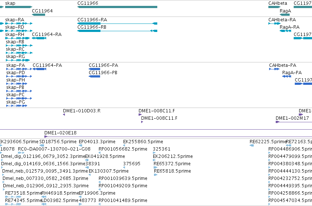312x206 pixels.
Task: Choose protein skap-PB
Action: click(x=19, y=91)
